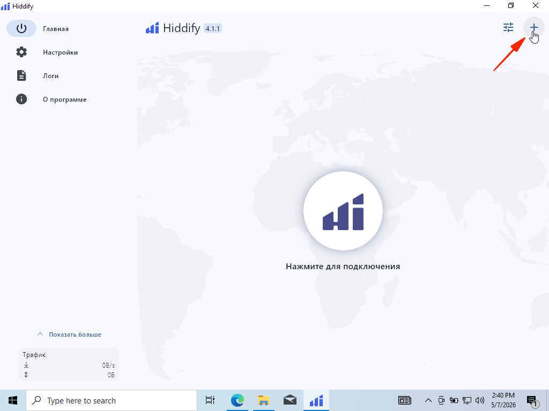Minimize the Hiddify window

click(x=487, y=5)
